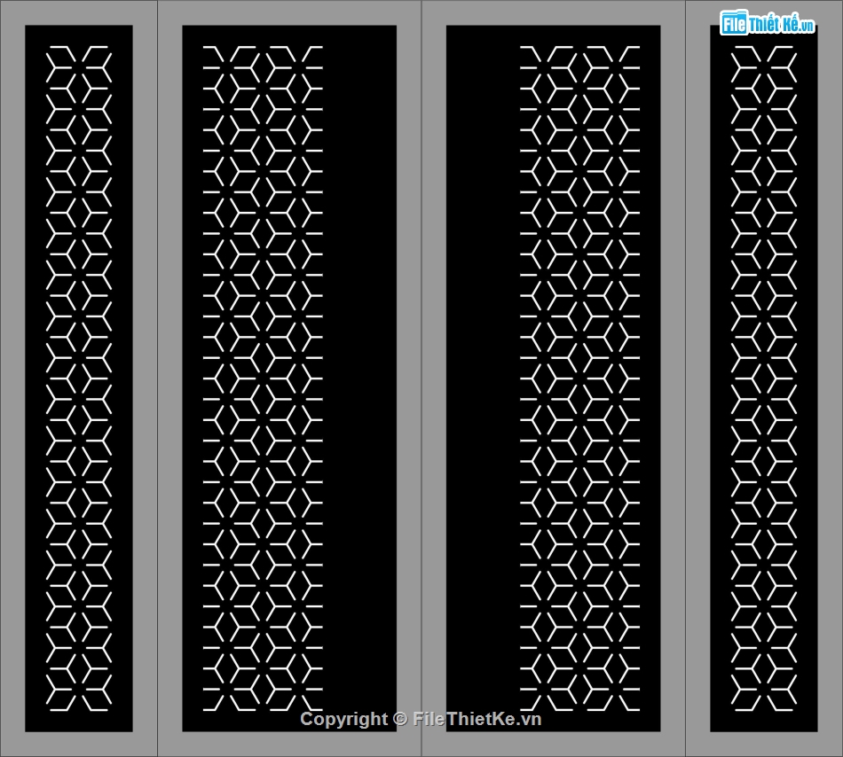Click the center divider between the two wide panels
The width and height of the screenshot is (843, 757).
click(x=421, y=378)
